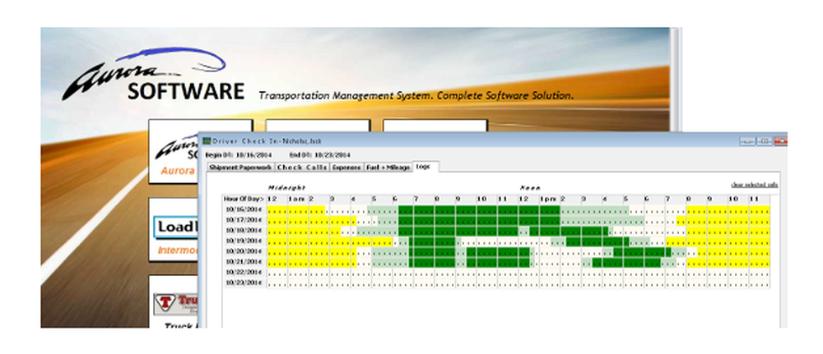Click the 1pm hour column header
Screen dimensions: 823x354
point(550,199)
